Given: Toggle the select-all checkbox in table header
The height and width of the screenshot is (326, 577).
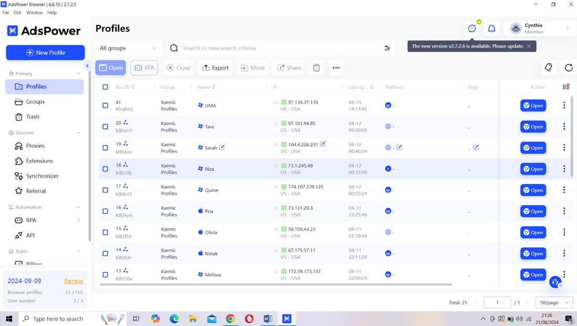Looking at the screenshot, I should (x=105, y=87).
